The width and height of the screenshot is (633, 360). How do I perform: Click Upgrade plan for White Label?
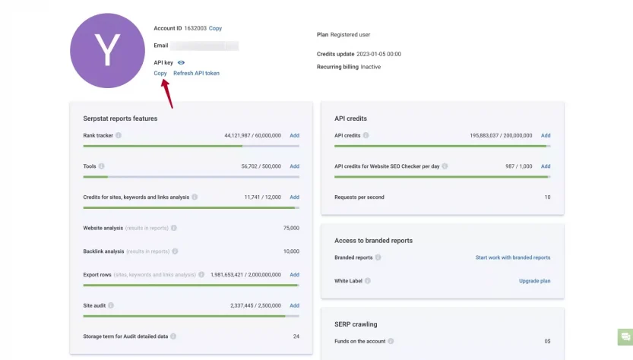(534, 281)
